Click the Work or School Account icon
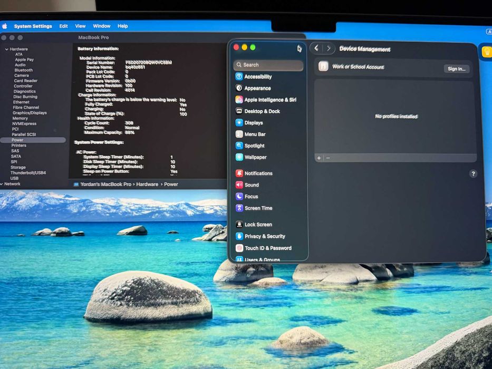This screenshot has width=492, height=369. point(323,66)
